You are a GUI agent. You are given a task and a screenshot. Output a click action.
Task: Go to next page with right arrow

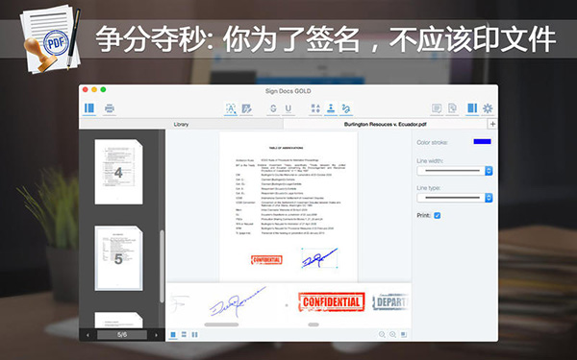(156, 335)
